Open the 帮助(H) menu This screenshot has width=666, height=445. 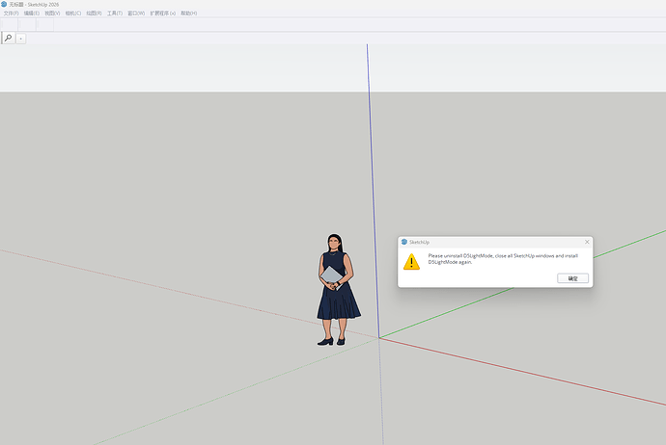coord(188,13)
